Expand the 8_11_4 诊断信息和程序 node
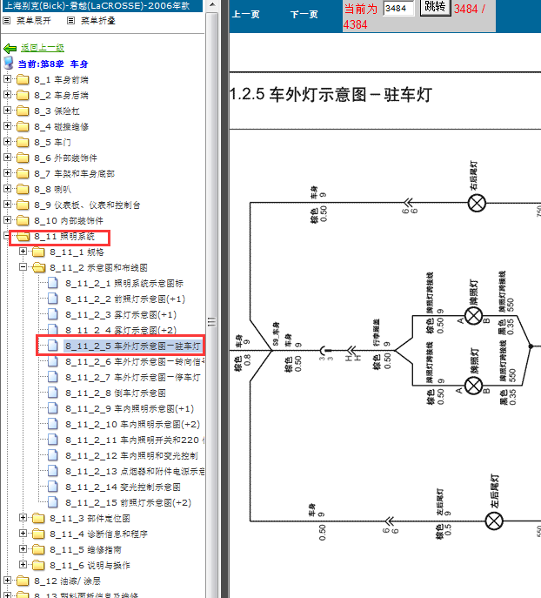 point(23,534)
